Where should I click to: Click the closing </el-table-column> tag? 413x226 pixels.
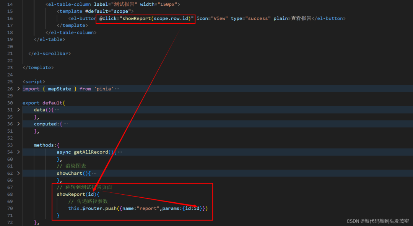coord(71,33)
